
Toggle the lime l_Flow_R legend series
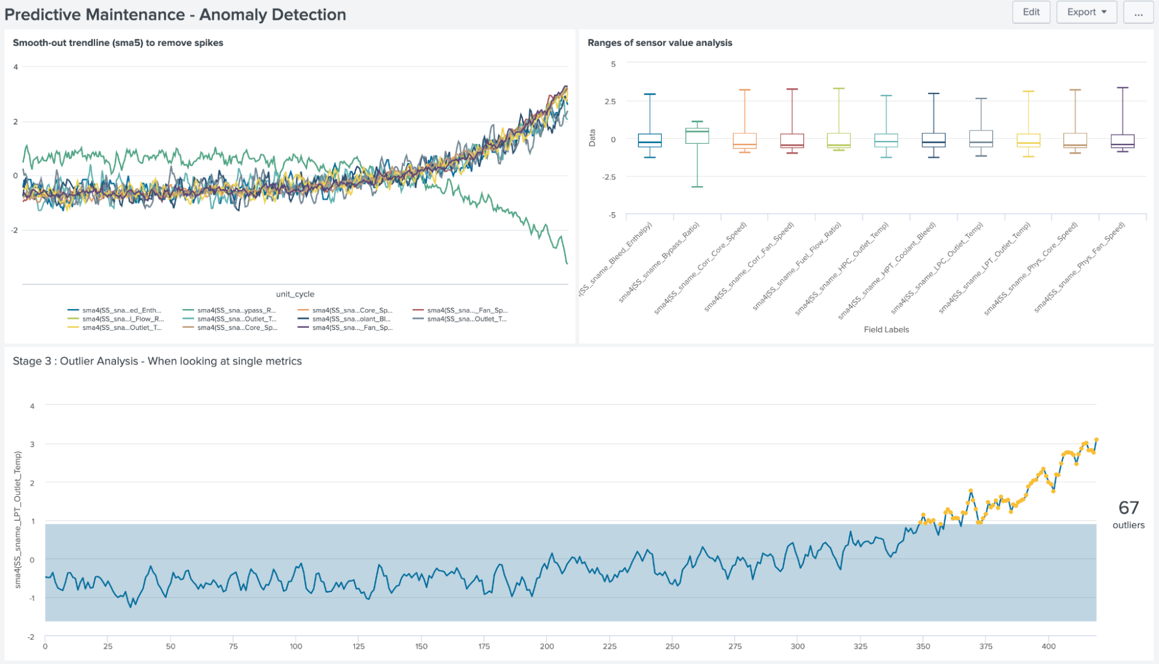click(x=116, y=319)
